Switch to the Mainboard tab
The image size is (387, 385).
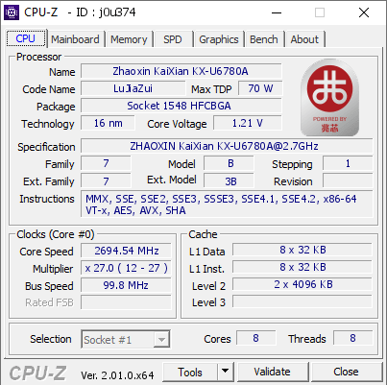pos(75,39)
